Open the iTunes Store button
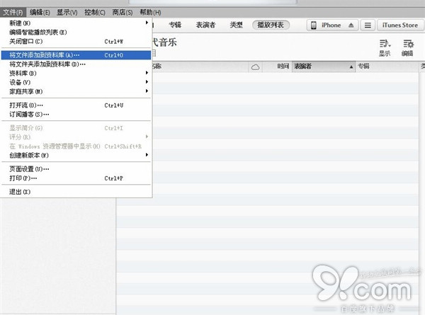Screen dimensions: 425x315 pos(400,25)
